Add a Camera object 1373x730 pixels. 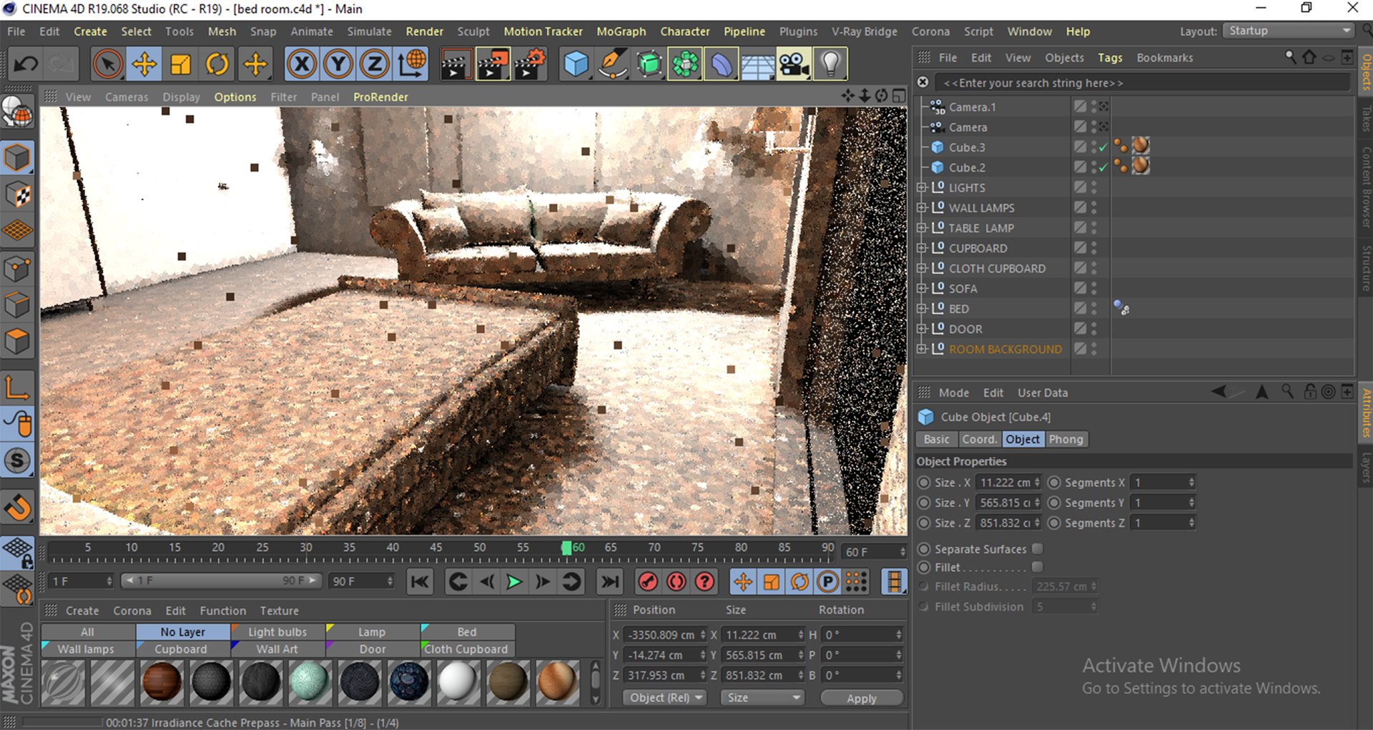(x=794, y=64)
